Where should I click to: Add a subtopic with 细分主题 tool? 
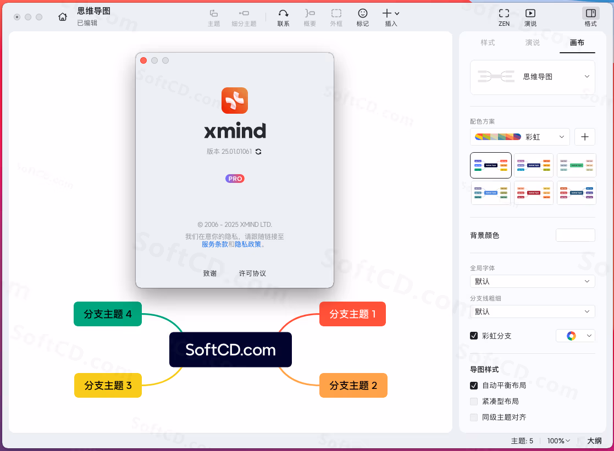click(244, 18)
